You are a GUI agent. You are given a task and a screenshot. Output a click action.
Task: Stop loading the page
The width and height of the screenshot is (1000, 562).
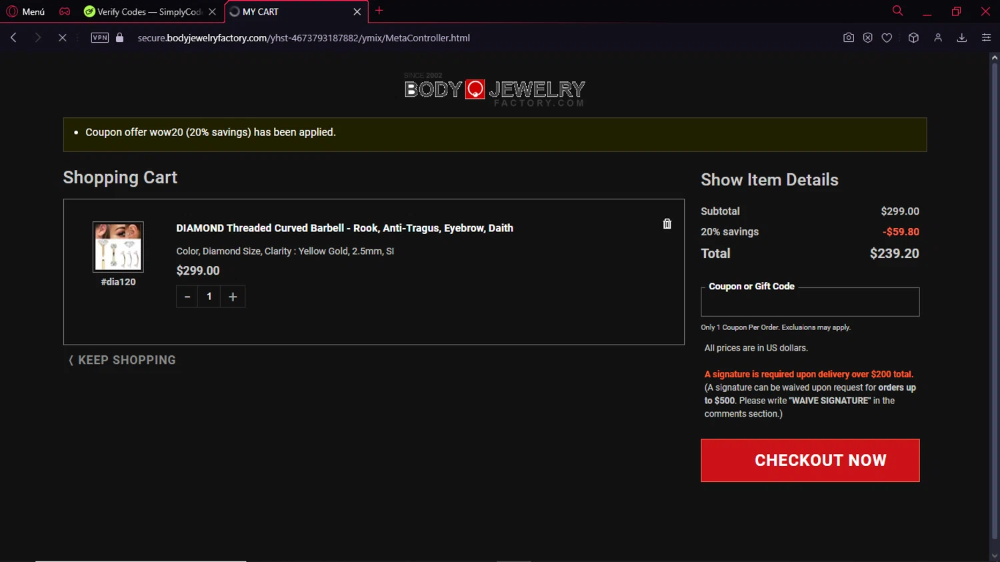(x=62, y=38)
